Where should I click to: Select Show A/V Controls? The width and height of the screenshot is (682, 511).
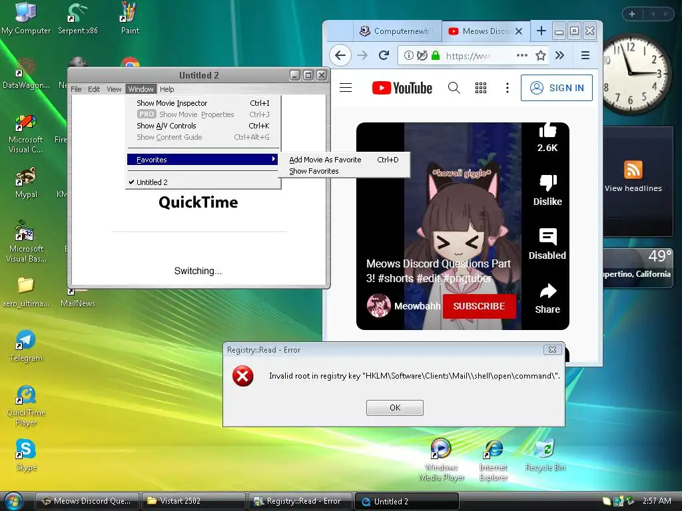(203, 126)
